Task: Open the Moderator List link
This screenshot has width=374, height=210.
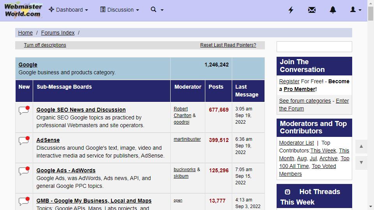Action: [x=296, y=143]
